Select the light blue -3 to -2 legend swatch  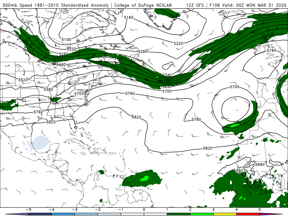click(x=86, y=214)
